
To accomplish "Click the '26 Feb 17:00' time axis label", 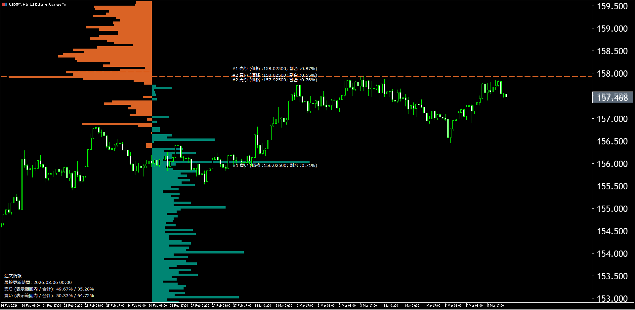I will (179, 306).
